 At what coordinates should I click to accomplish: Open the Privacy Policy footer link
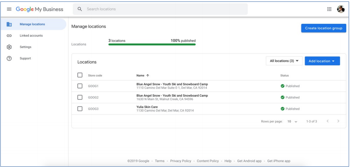(x=181, y=161)
